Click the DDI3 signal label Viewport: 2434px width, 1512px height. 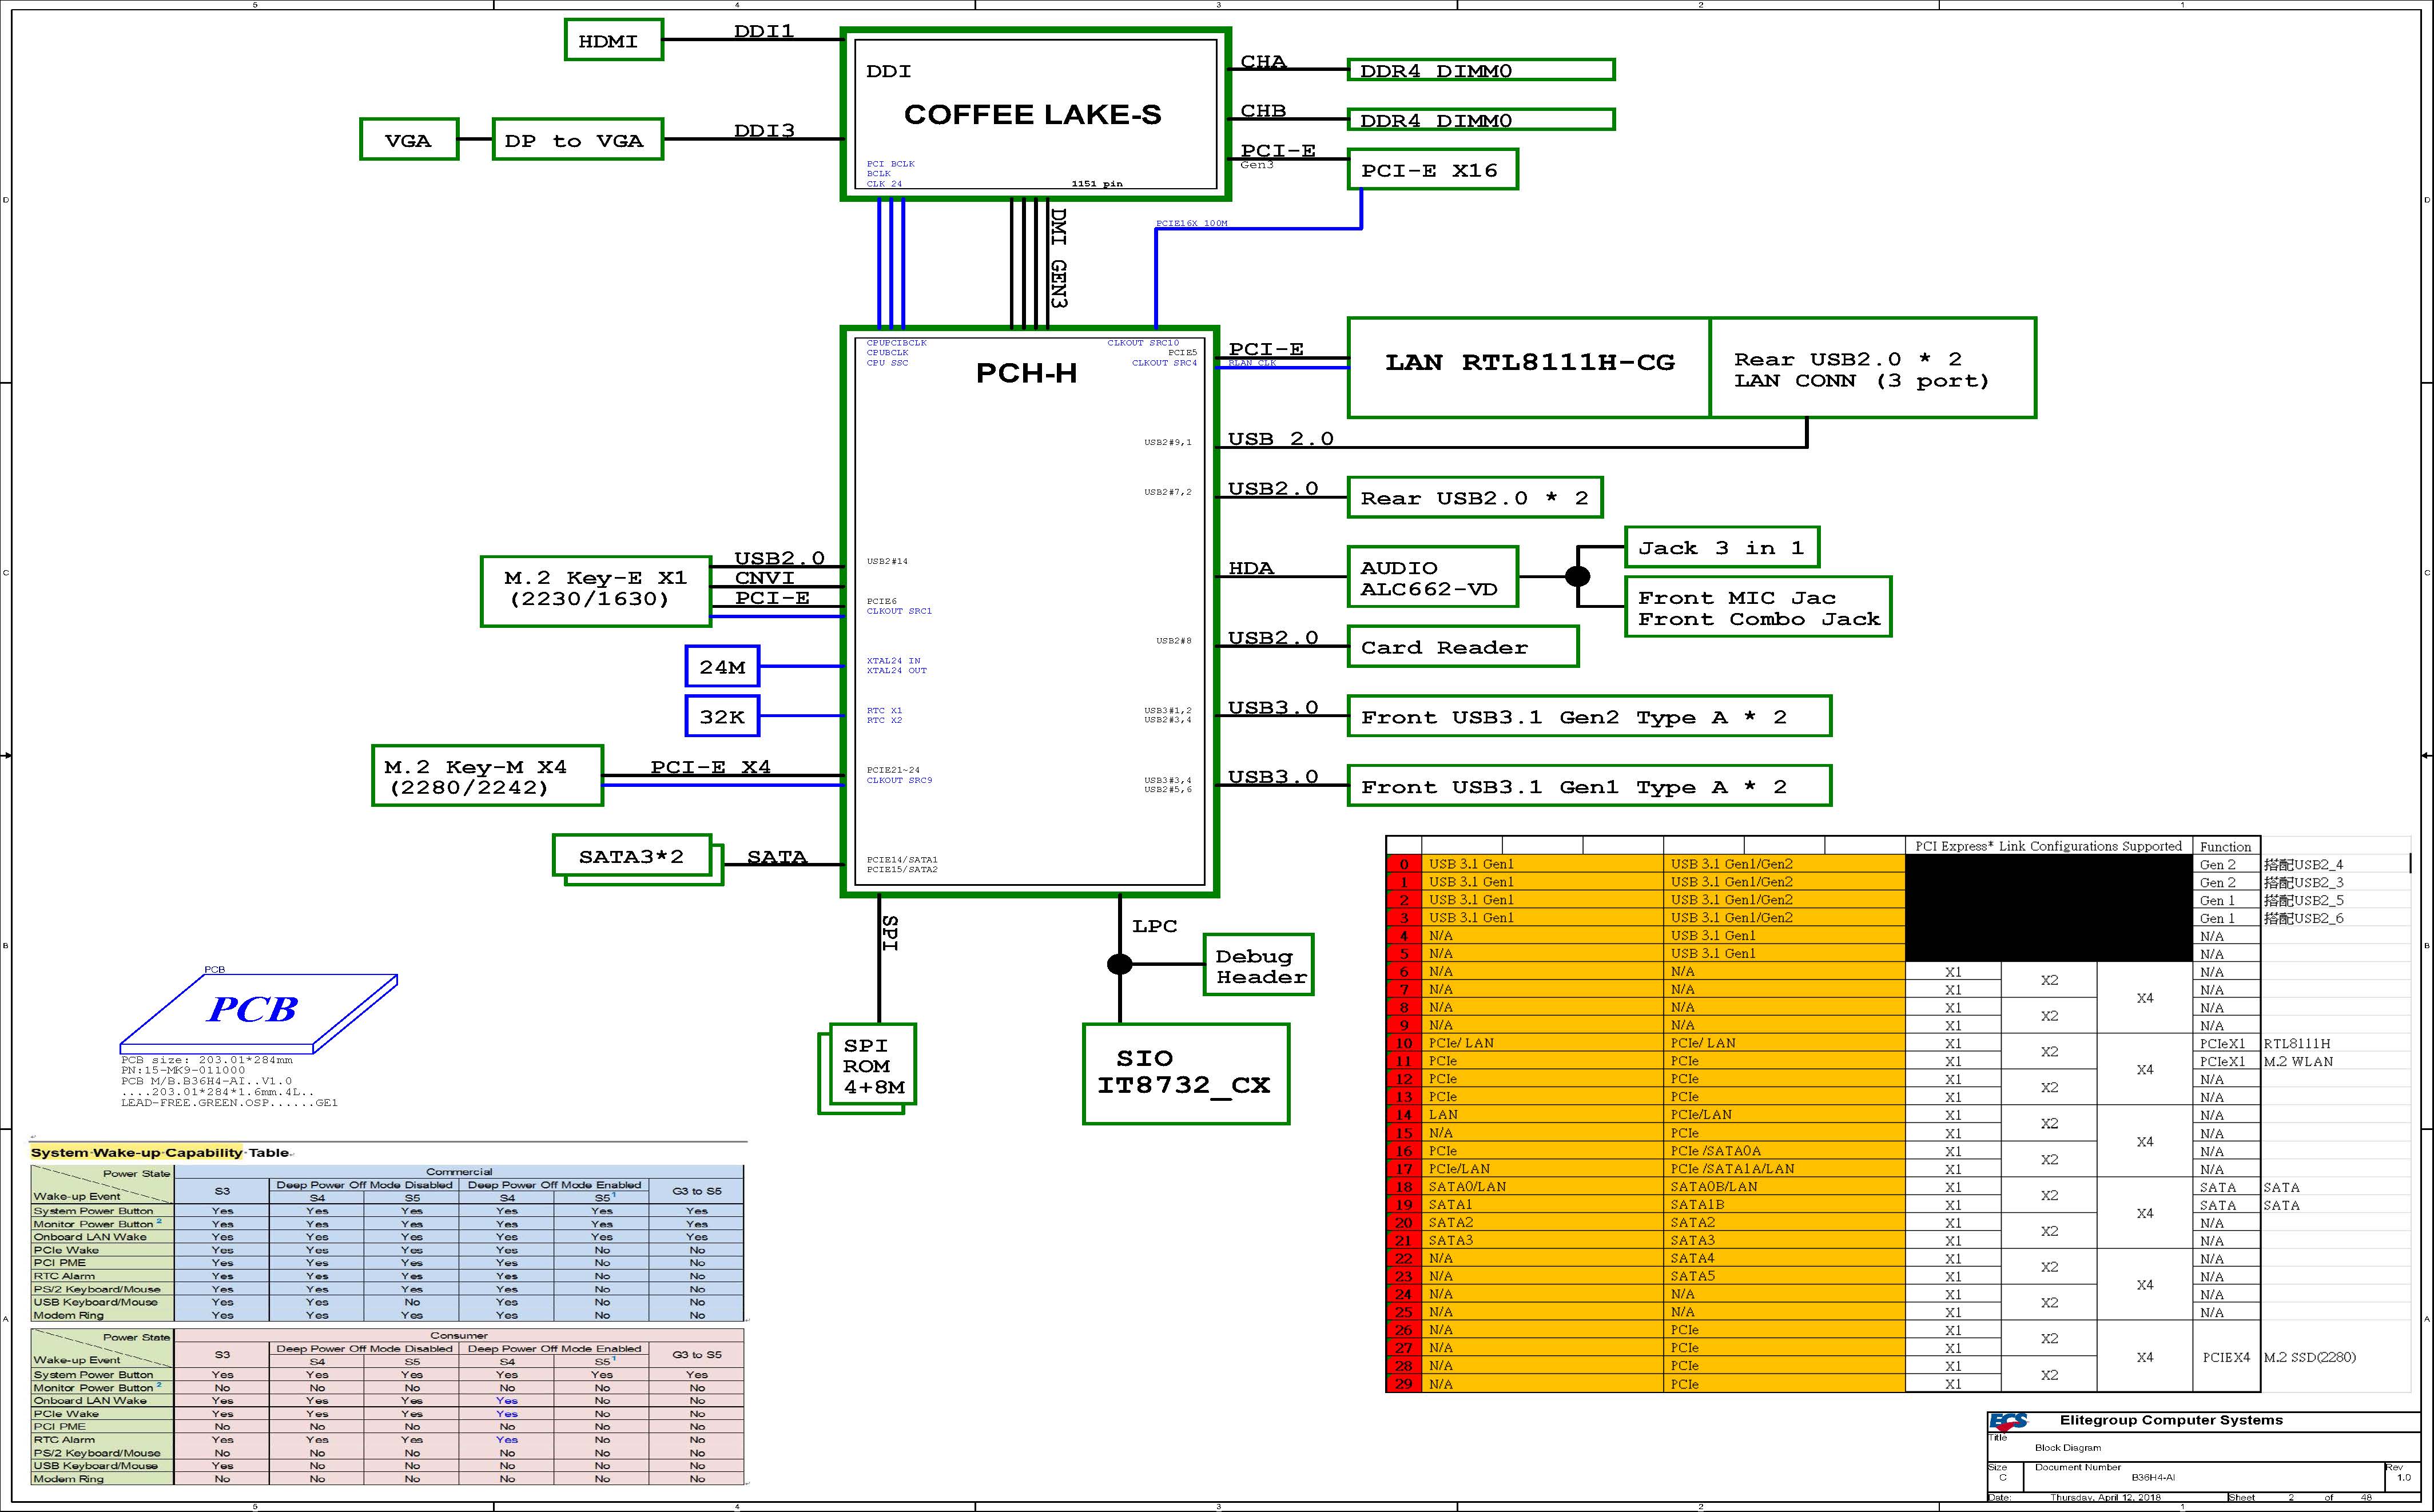(x=764, y=131)
